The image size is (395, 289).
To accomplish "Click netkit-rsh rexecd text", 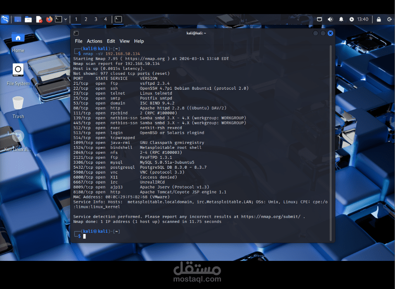I will [x=161, y=128].
